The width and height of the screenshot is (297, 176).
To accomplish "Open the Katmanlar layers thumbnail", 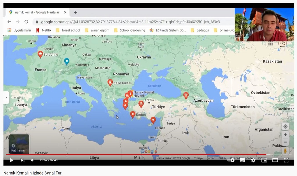I will click(x=19, y=144).
